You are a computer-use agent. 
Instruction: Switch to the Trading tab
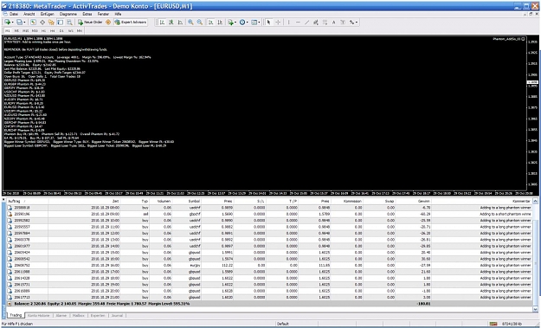[x=16, y=315]
